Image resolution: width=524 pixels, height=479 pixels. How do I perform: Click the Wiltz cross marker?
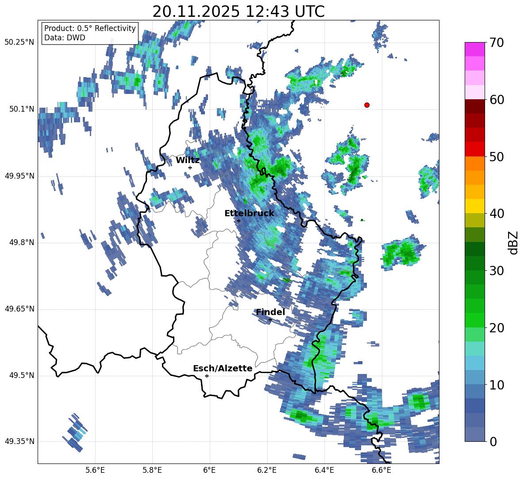[190, 167]
